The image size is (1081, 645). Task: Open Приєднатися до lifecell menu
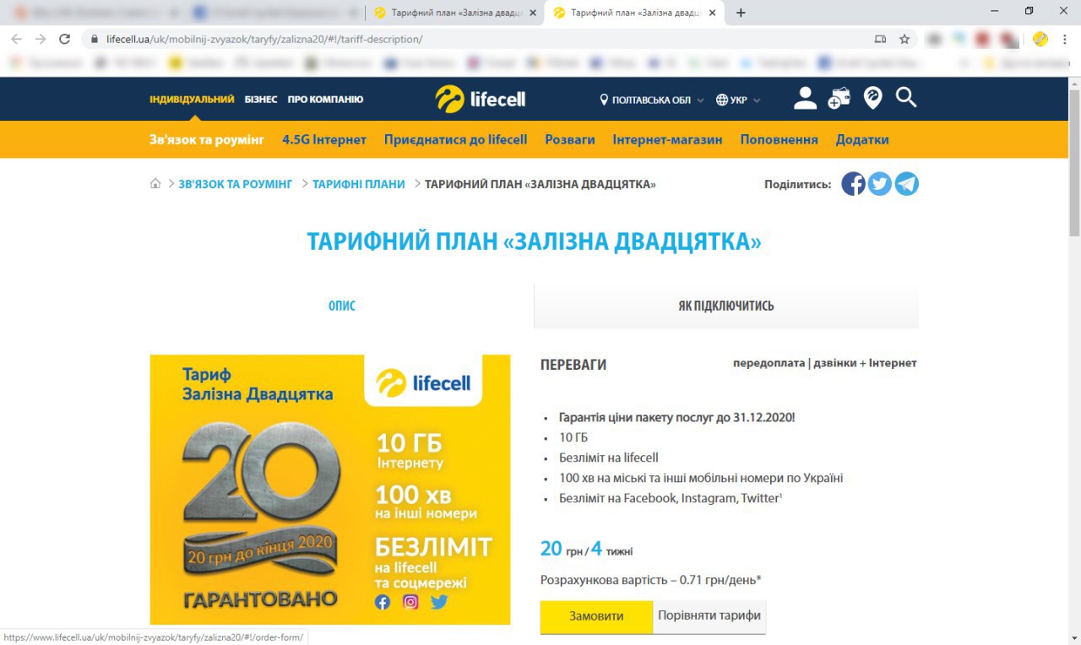455,139
